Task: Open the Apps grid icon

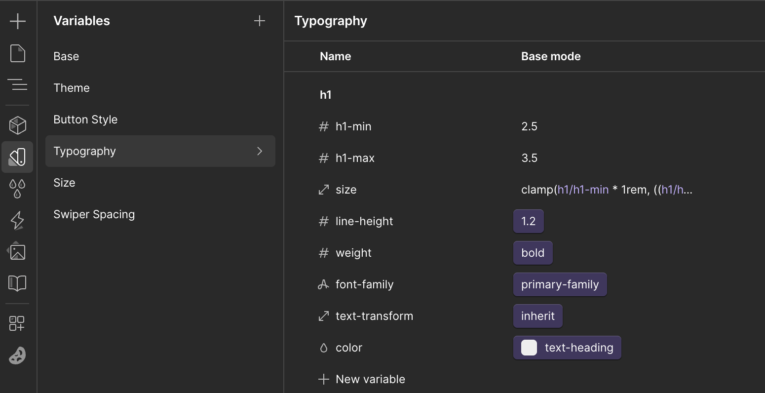Action: 18,323
